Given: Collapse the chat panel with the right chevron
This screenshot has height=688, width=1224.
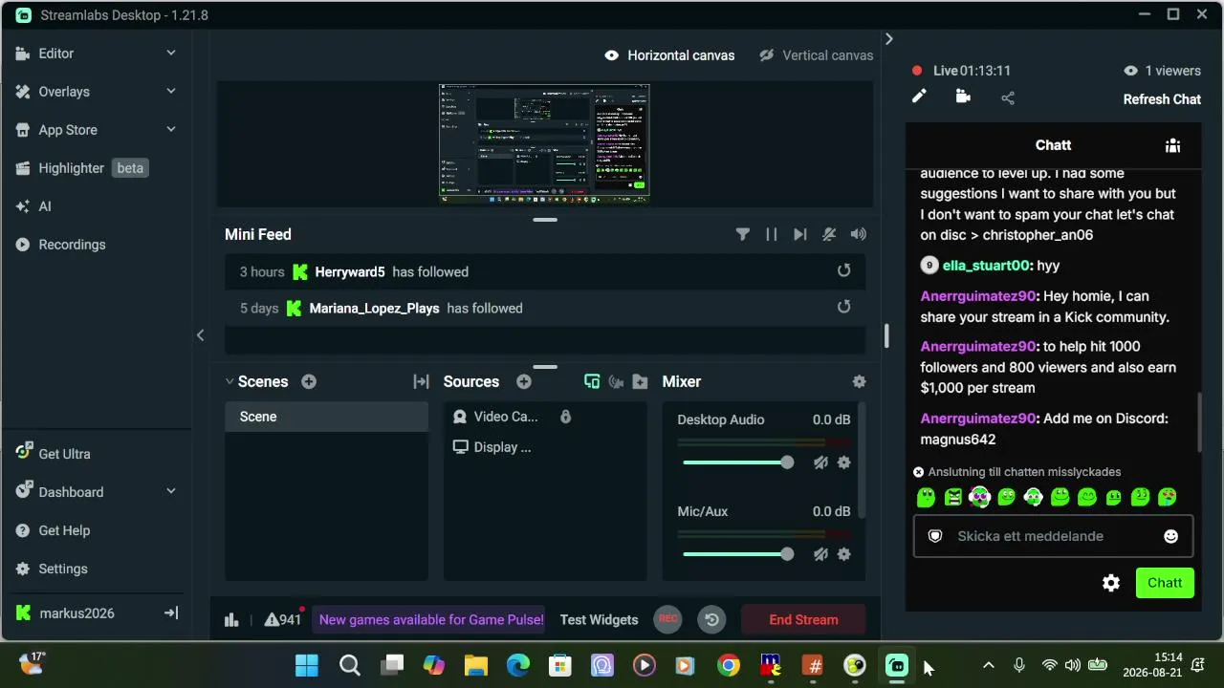Looking at the screenshot, I should (x=888, y=39).
